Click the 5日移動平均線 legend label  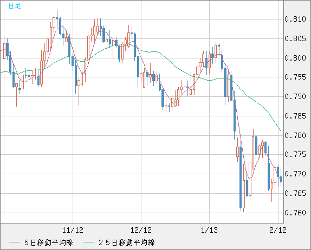[49, 242]
